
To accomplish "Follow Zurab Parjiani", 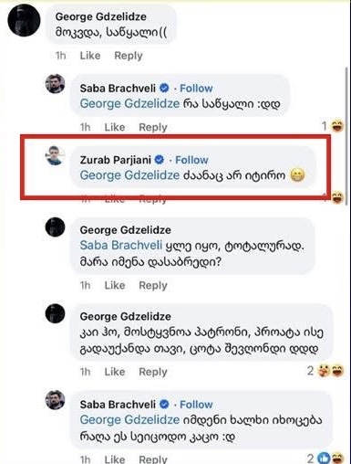I will tap(191, 160).
